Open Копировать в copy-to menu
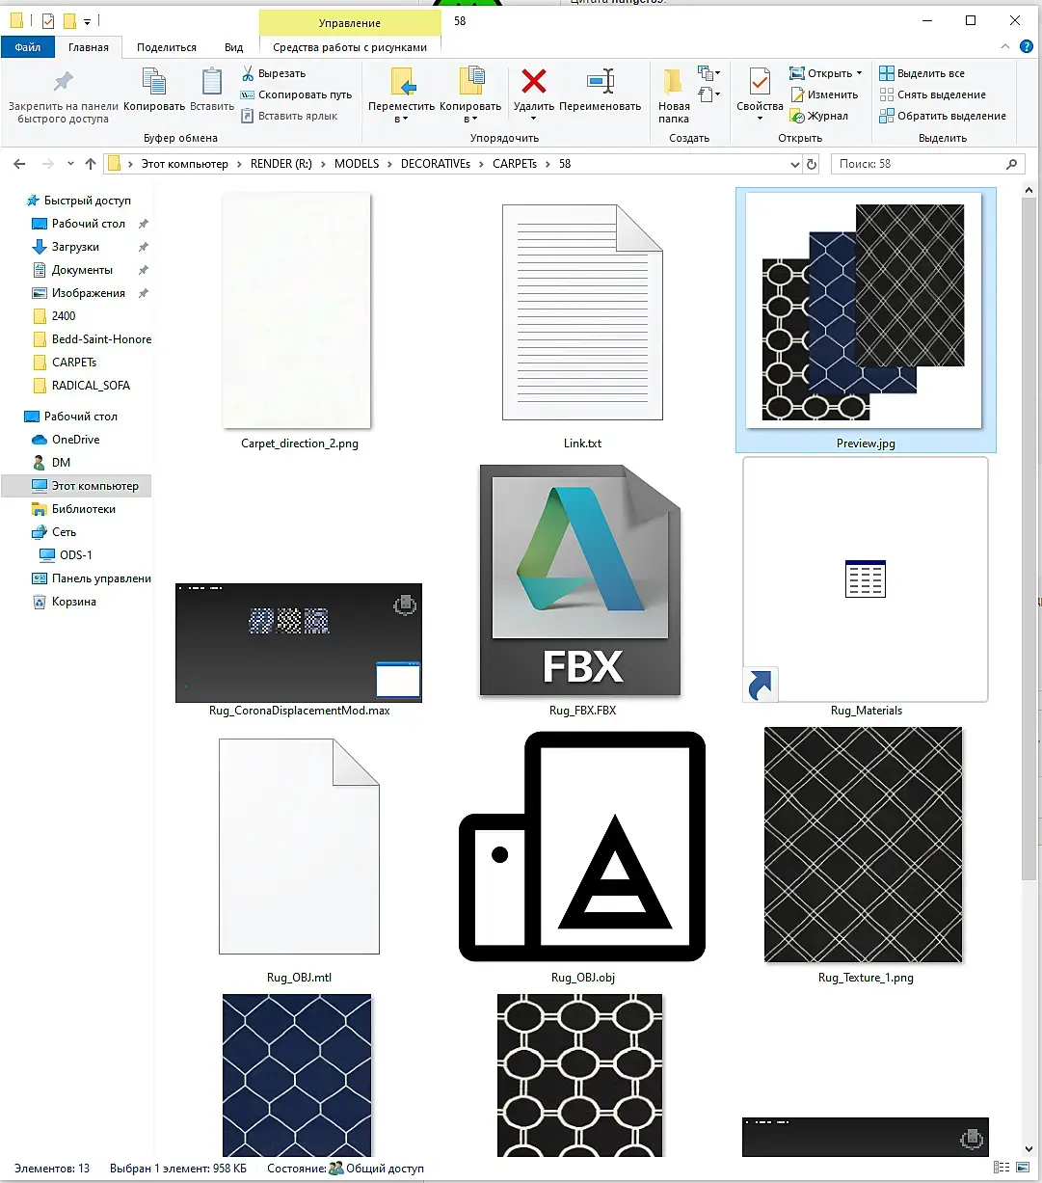1042x1183 pixels. tap(470, 94)
